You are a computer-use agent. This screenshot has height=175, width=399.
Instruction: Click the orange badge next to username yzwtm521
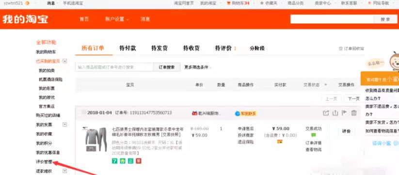tap(27, 3)
